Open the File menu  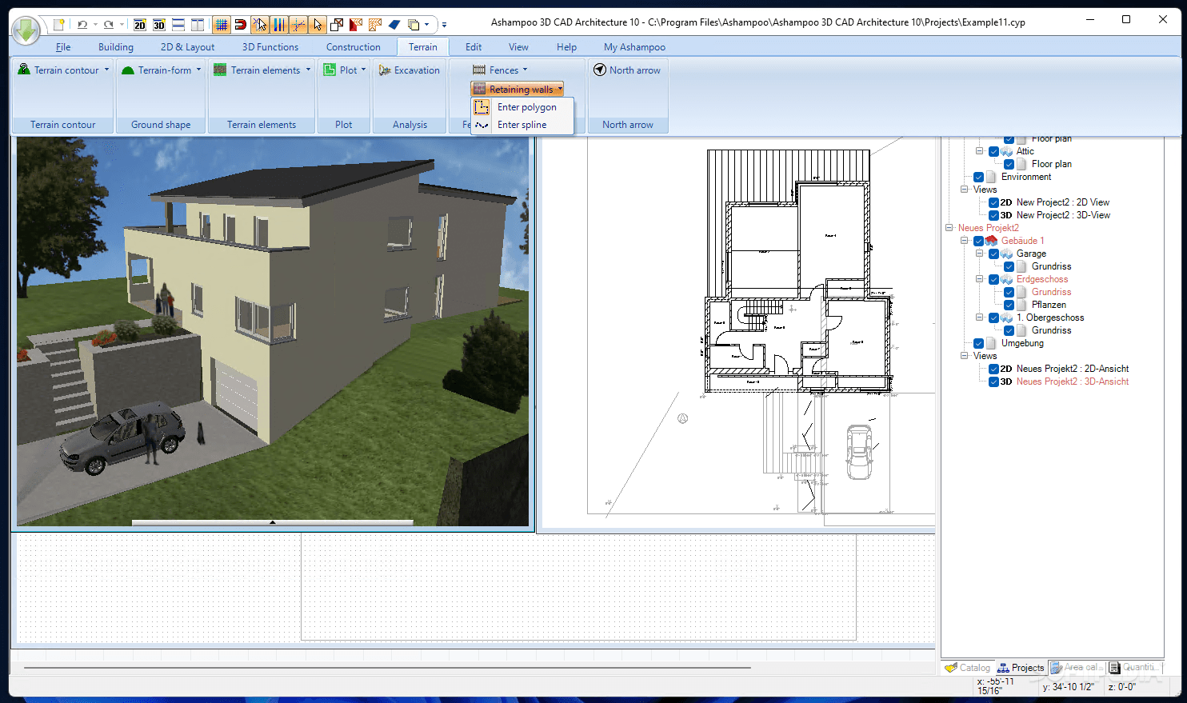click(63, 47)
